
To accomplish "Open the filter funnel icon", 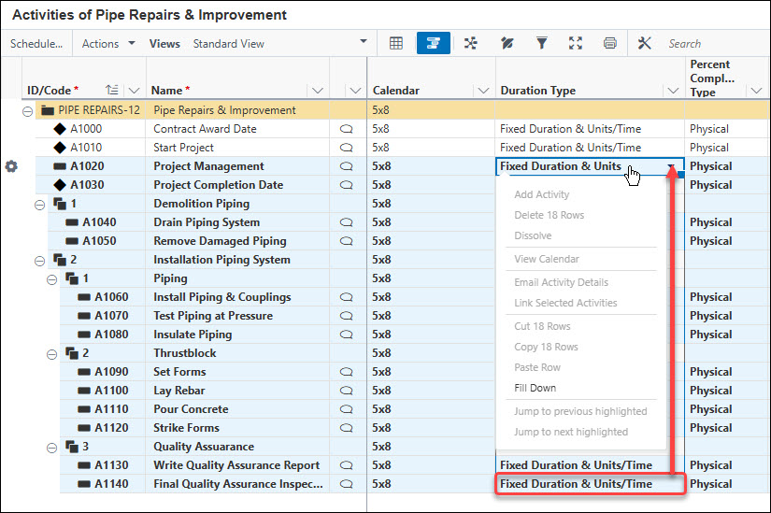I will pos(541,43).
